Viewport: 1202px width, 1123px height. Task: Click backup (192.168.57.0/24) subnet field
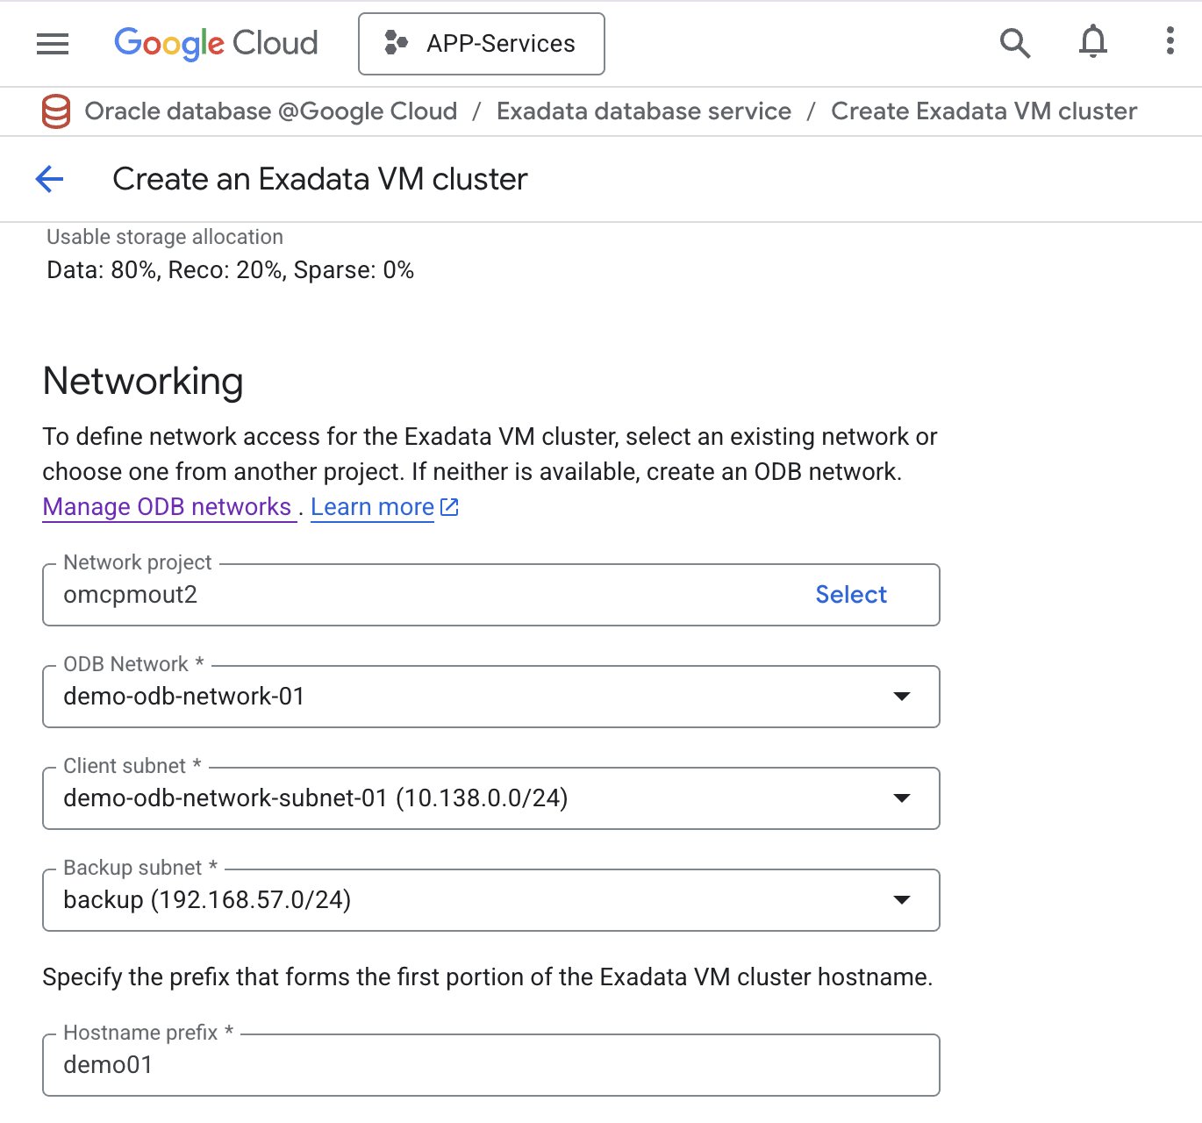351,900
